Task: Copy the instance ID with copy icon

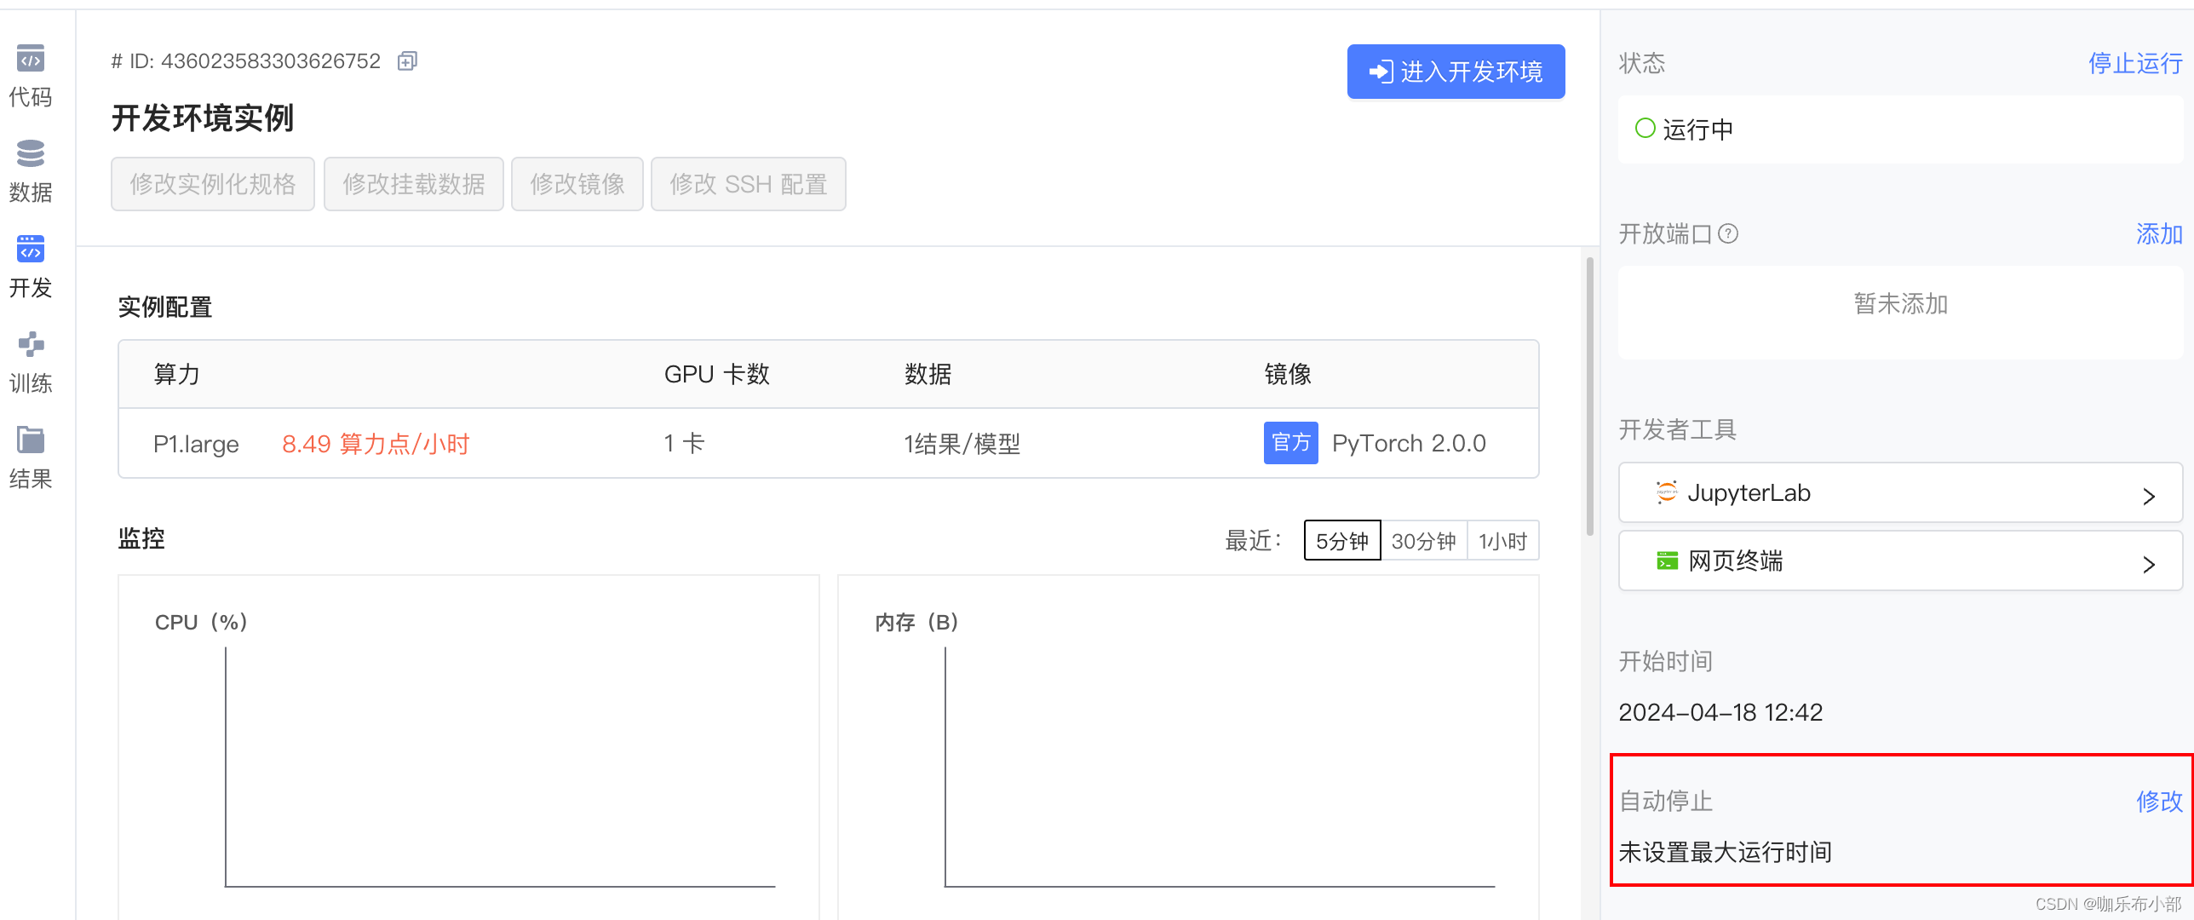Action: pyautogui.click(x=407, y=61)
